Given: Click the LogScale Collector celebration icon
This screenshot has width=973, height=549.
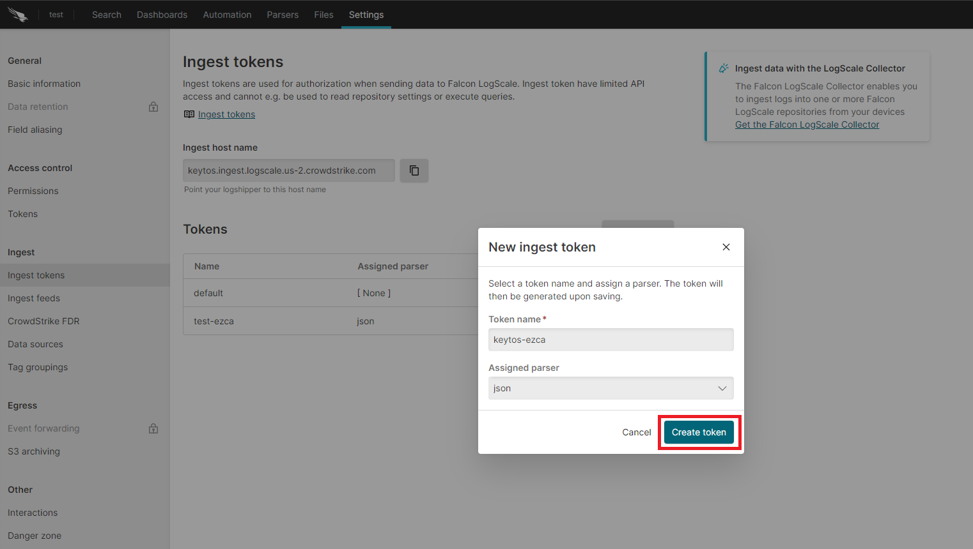Looking at the screenshot, I should [724, 68].
